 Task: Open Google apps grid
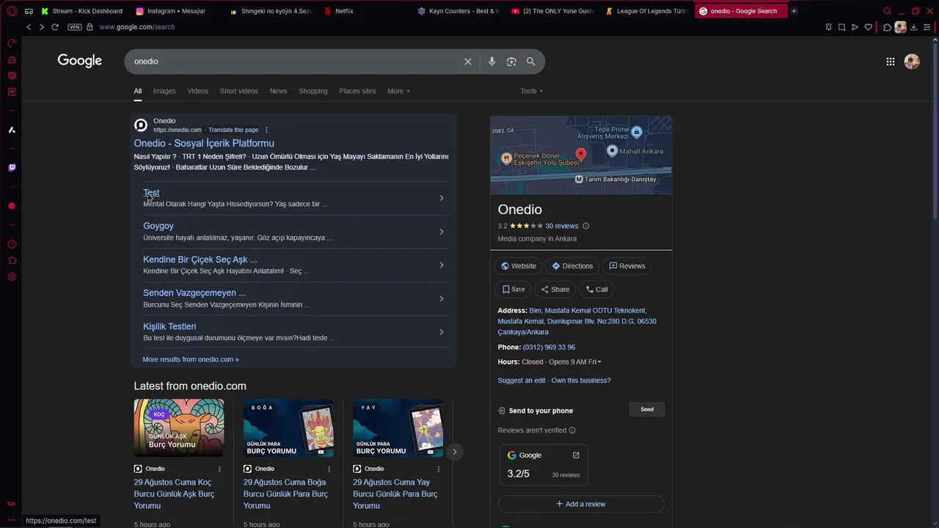(891, 62)
